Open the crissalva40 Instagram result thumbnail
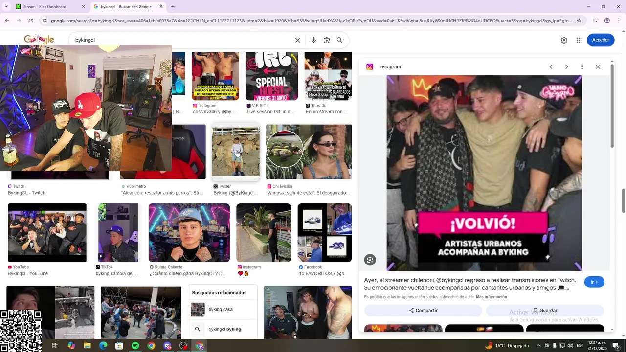 [x=215, y=76]
